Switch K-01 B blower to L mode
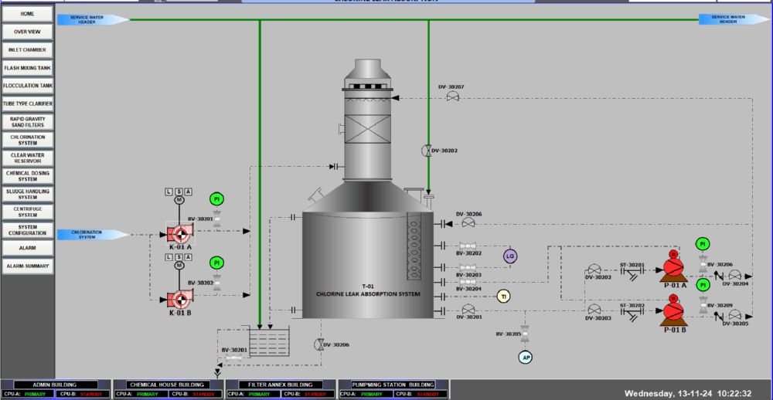This screenshot has height=400, width=773. point(169,256)
